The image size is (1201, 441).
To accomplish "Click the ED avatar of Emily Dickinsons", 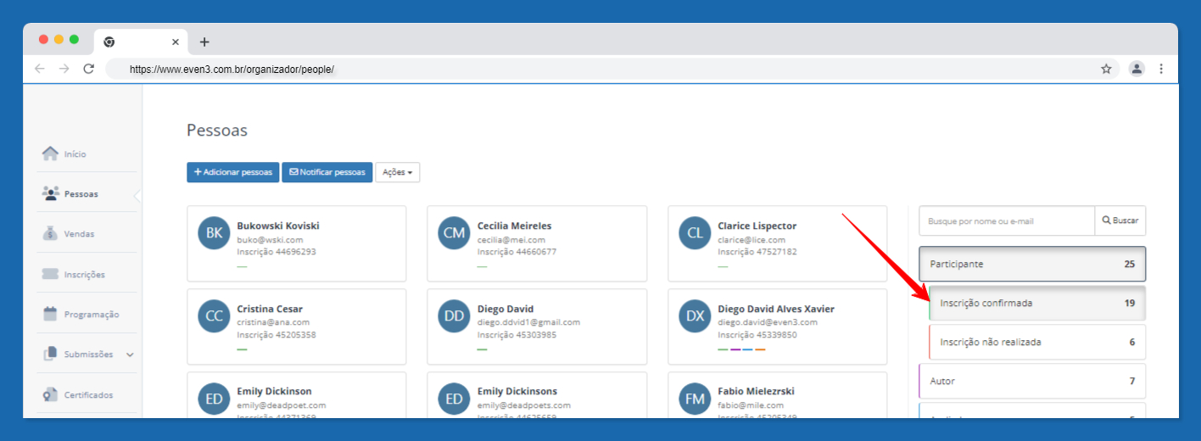I will pos(455,399).
